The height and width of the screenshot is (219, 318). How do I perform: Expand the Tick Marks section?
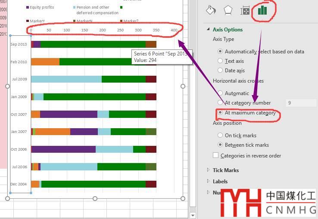tap(208, 170)
